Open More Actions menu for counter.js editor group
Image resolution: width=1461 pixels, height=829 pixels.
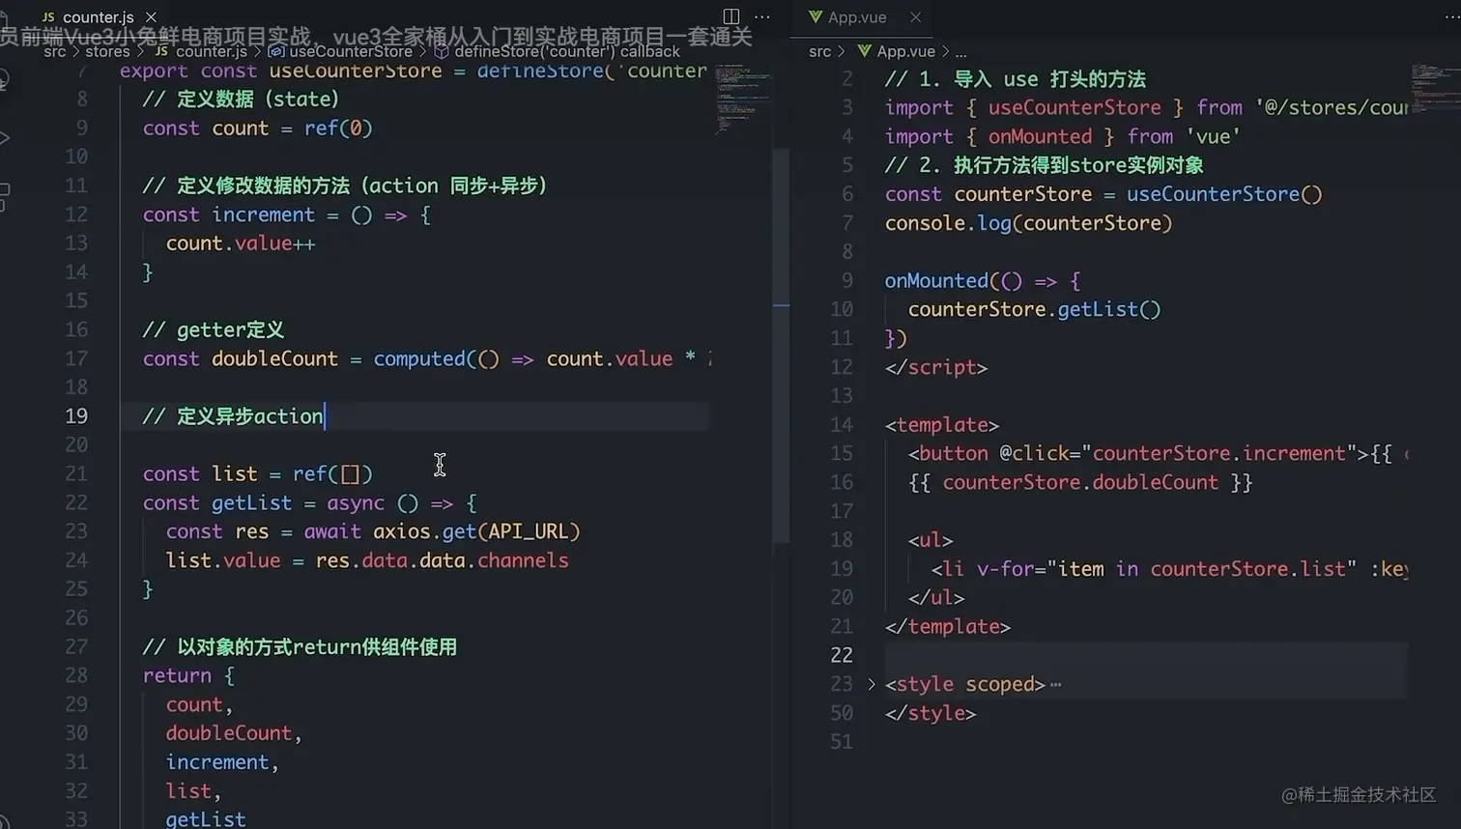click(x=762, y=16)
